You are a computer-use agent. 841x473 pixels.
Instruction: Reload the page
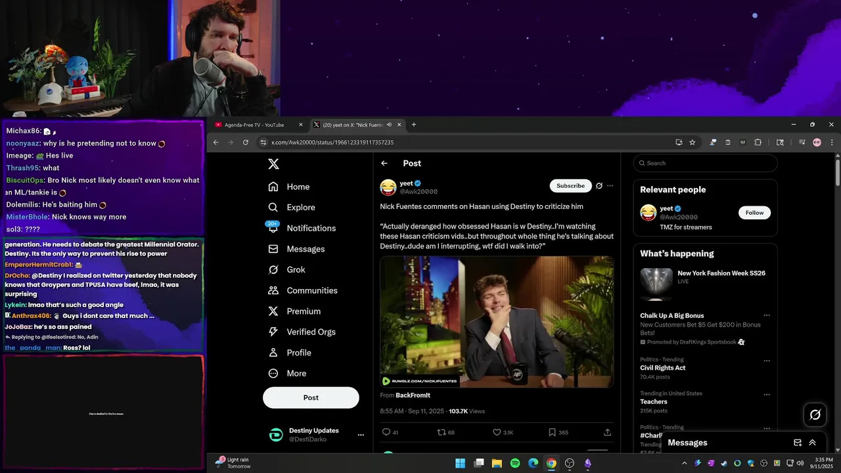(x=246, y=142)
